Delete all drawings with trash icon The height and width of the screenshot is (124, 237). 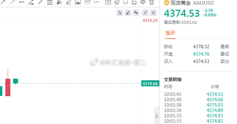(x=152, y=2)
